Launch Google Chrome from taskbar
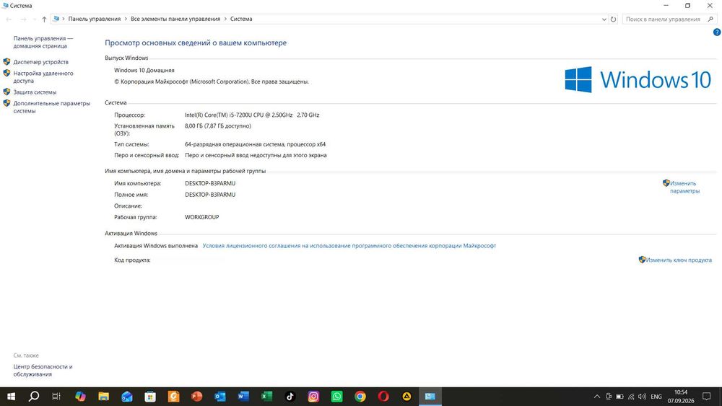722x406 pixels. pyautogui.click(x=360, y=397)
